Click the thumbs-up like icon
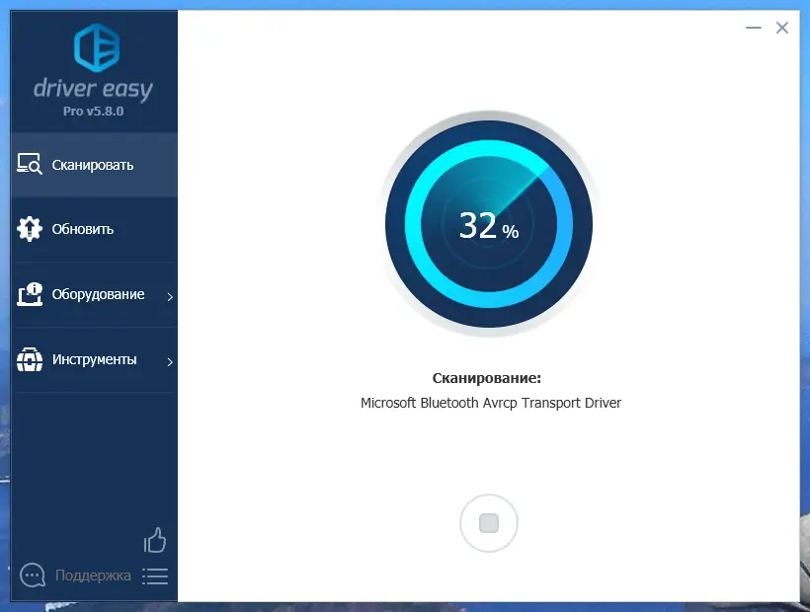 coord(155,540)
